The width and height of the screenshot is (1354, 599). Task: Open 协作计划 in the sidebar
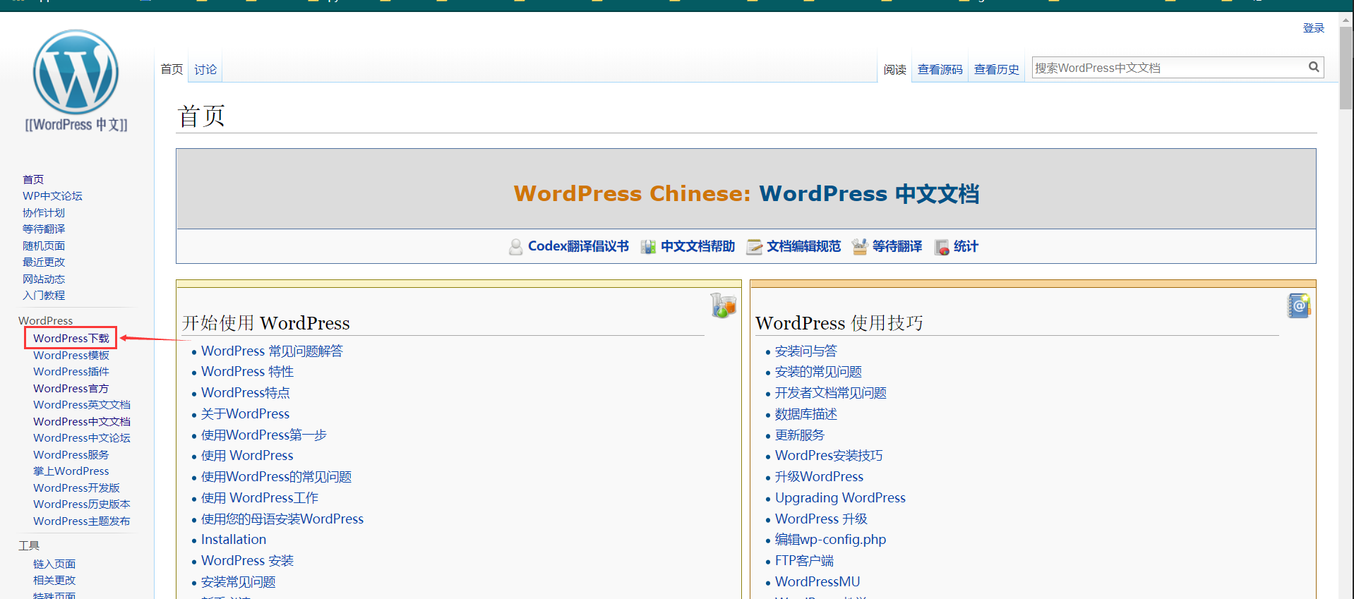[x=44, y=212]
